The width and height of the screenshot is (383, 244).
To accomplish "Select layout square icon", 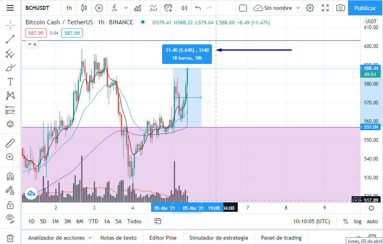I will (243, 8).
